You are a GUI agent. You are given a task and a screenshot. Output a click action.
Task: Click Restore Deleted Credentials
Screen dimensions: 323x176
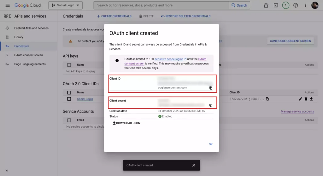click(185, 16)
